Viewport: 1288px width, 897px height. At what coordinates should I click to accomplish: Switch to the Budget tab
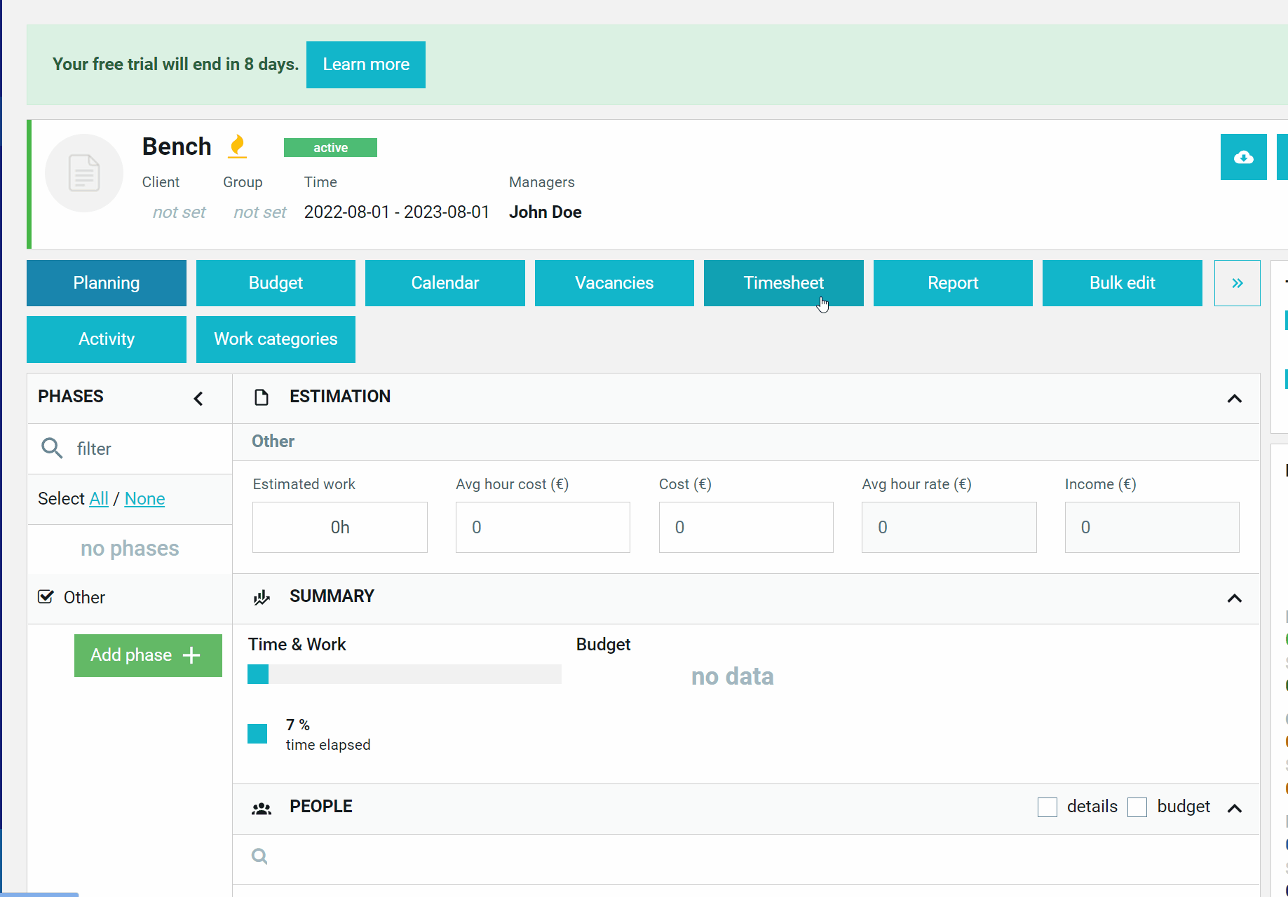coord(276,283)
